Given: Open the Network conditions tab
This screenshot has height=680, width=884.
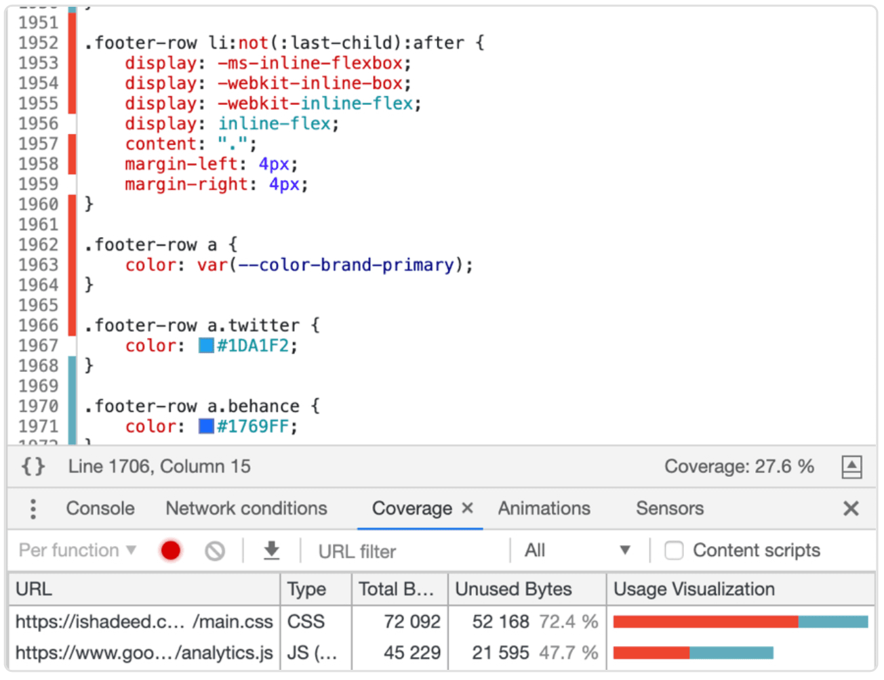Looking at the screenshot, I should coord(246,509).
